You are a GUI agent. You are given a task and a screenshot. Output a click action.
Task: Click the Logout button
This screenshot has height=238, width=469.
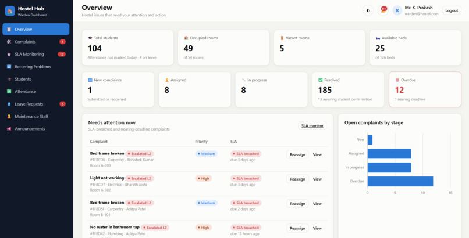[452, 10]
